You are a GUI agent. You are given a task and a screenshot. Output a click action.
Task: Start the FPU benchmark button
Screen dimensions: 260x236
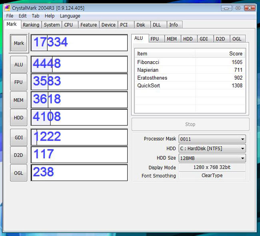tap(18, 82)
